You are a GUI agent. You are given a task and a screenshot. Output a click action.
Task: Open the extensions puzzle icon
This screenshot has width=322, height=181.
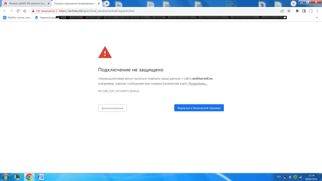point(297,11)
